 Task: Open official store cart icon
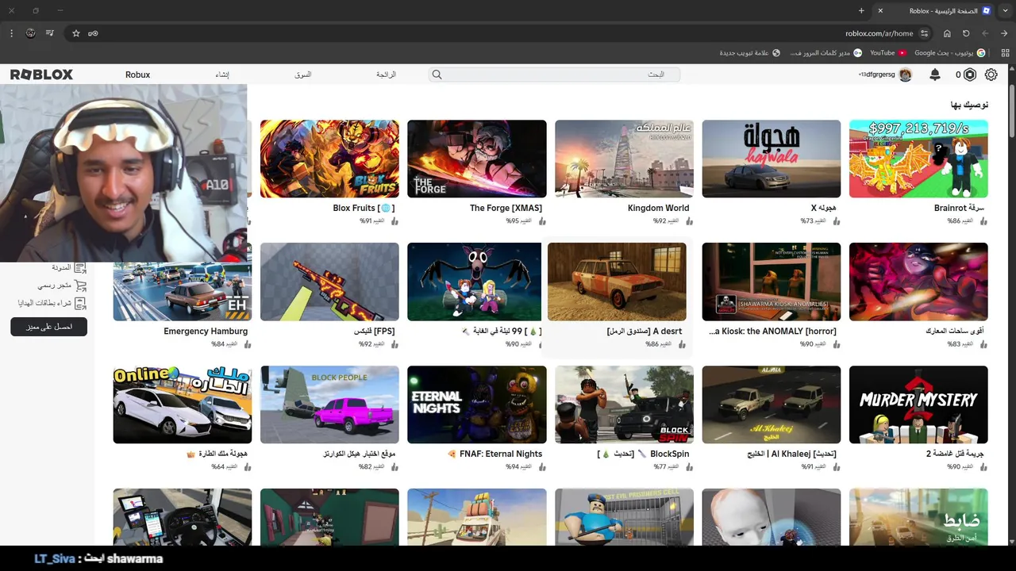(80, 285)
